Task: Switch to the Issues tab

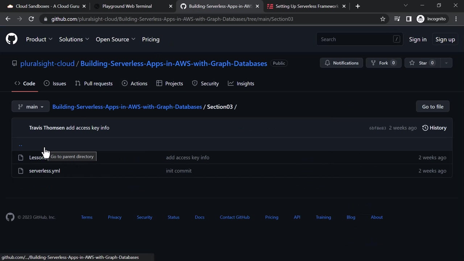Action: point(55,83)
